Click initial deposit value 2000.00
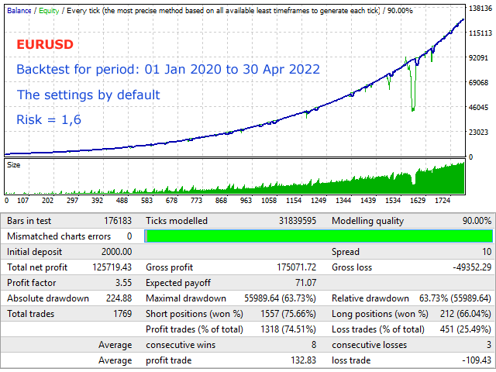This screenshot has height=372, width=496. tap(116, 252)
